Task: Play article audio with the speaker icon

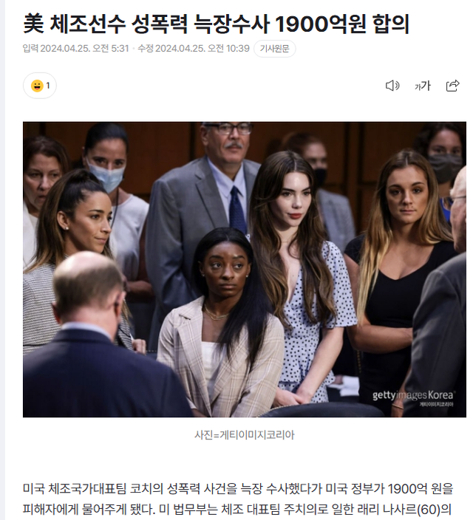Action: (x=392, y=86)
